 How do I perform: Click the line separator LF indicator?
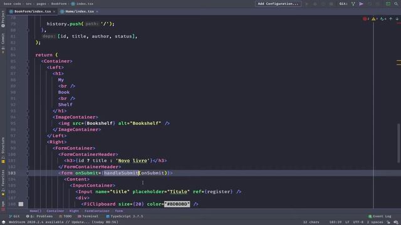coord(347,222)
